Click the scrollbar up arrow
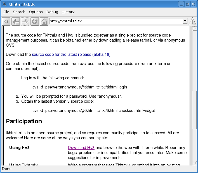198x173 pixels. (x=195, y=29)
